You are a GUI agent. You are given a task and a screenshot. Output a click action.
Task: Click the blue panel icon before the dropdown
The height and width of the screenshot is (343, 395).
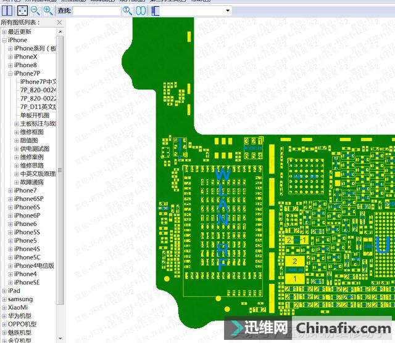click(x=154, y=10)
